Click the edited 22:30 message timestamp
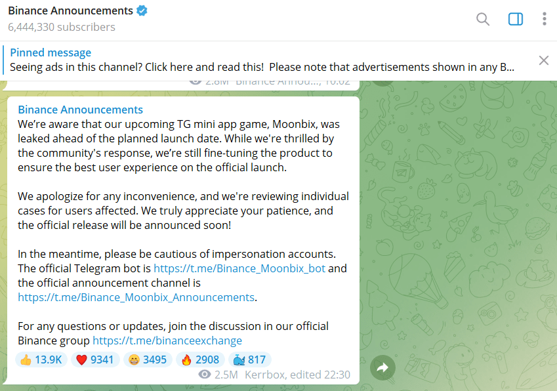The width and height of the screenshot is (557, 391). (327, 375)
